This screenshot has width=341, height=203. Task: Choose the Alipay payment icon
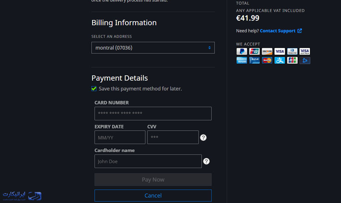[x=280, y=60]
